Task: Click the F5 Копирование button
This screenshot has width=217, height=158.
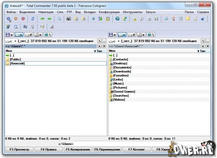Action: click(78, 150)
